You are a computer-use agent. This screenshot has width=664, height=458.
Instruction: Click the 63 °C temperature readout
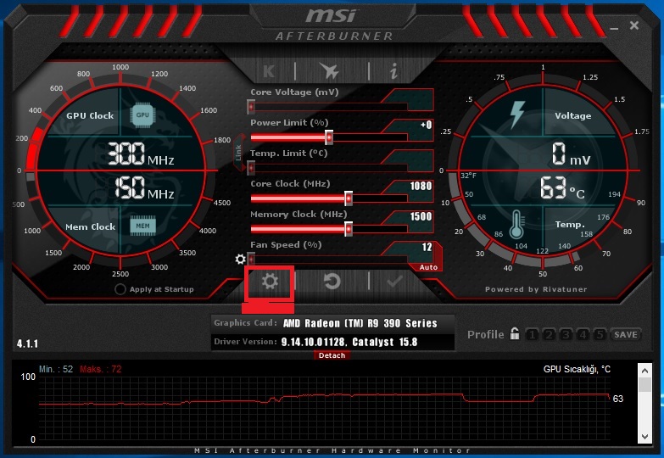pos(562,188)
